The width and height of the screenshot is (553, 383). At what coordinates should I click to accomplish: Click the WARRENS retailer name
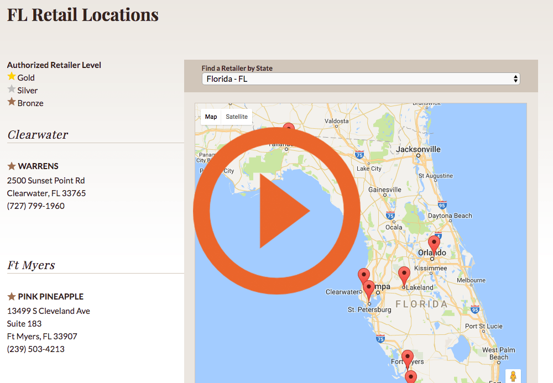pos(38,166)
